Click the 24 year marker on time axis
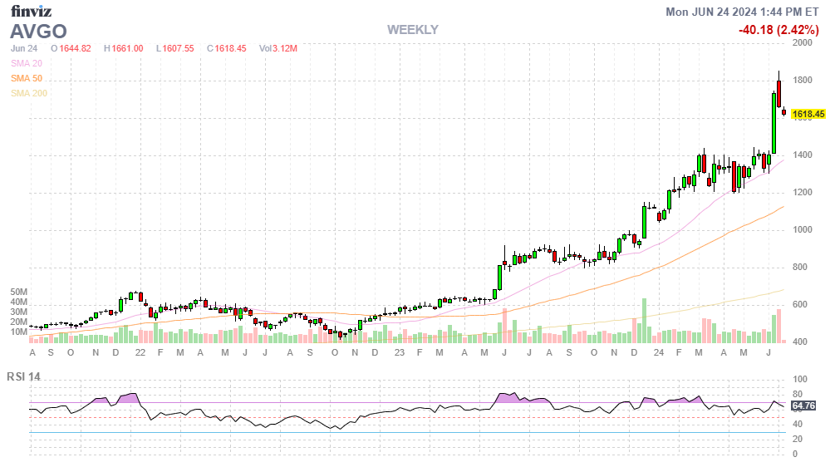This screenshot has height=467, width=830. coord(658,352)
